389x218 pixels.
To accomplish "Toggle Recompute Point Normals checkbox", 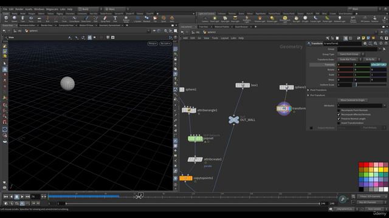I will point(339,110).
